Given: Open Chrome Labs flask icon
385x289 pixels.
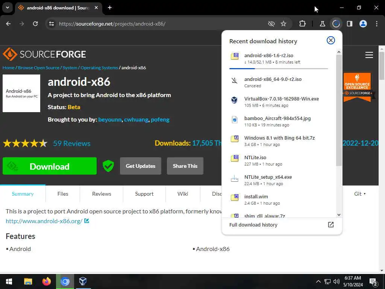Looking at the screenshot, I should 322,24.
